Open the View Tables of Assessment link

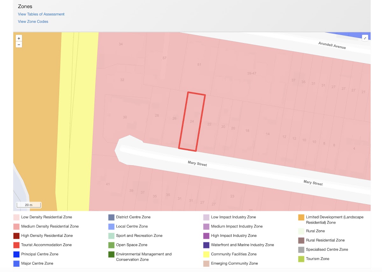pyautogui.click(x=41, y=14)
